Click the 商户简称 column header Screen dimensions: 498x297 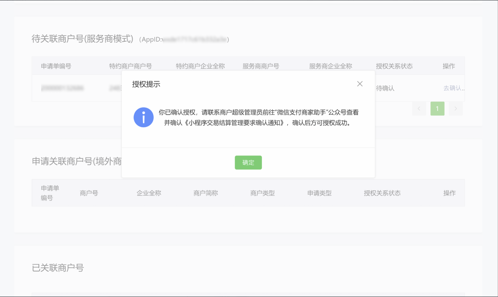pos(206,193)
